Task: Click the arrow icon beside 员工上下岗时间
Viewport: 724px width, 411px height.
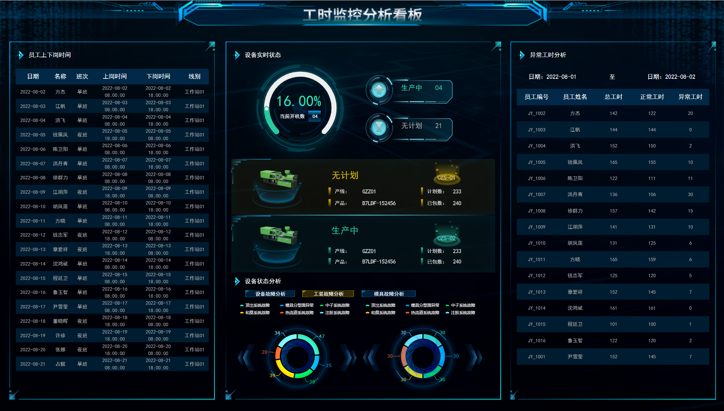Action: 21,55
